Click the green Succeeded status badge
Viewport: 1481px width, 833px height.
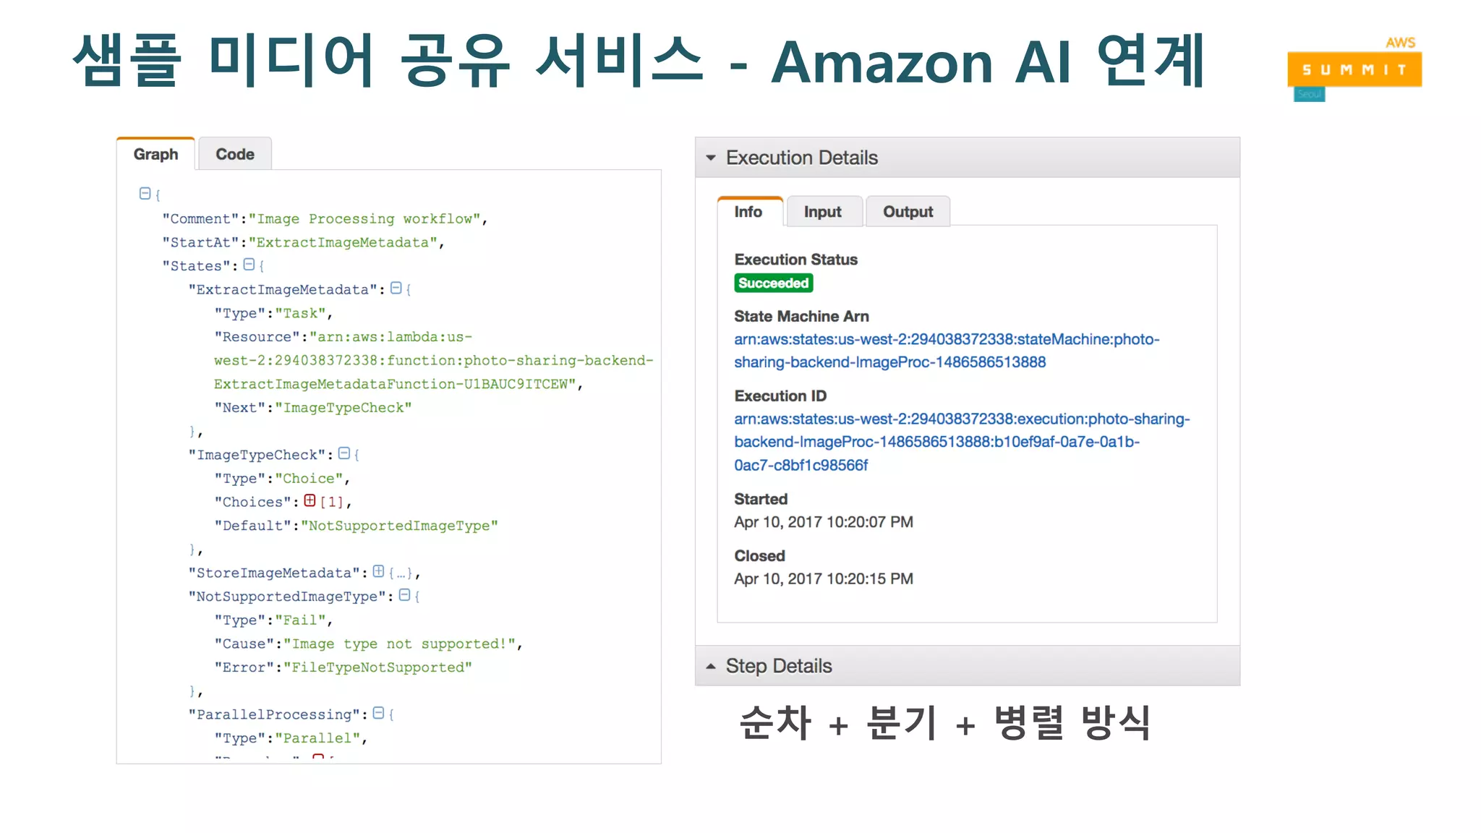click(x=773, y=283)
